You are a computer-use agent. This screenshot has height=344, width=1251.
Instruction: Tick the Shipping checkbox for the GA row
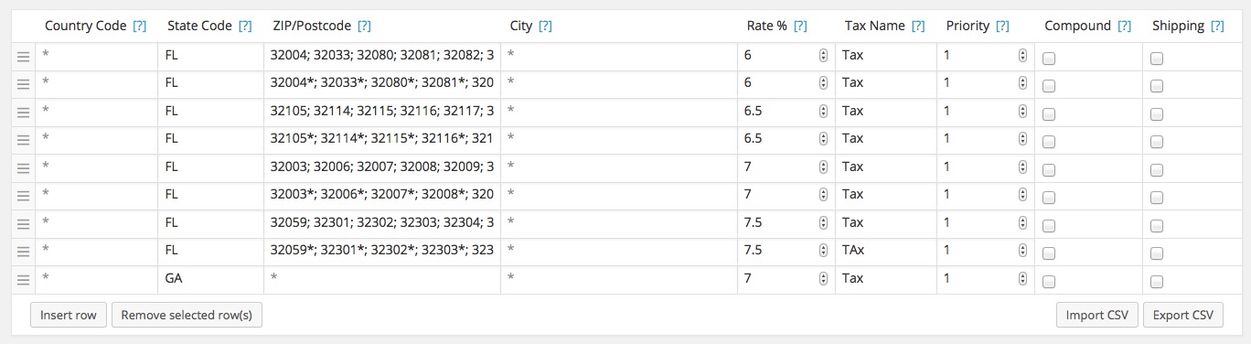coord(1157,282)
